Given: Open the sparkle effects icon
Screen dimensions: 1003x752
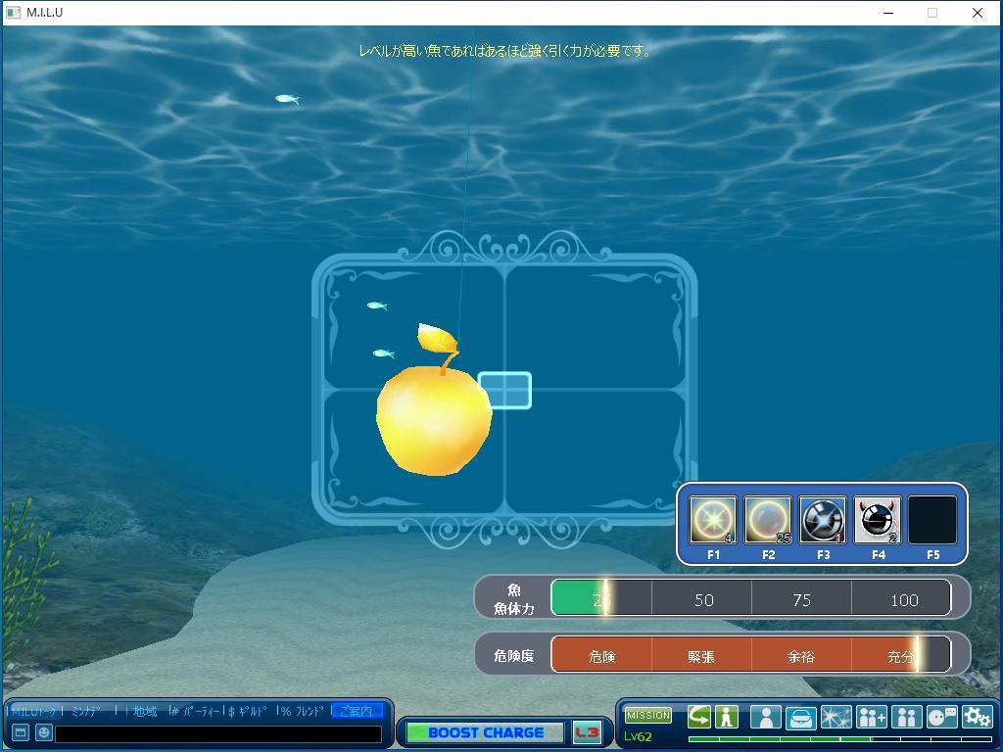Looking at the screenshot, I should [x=836, y=718].
